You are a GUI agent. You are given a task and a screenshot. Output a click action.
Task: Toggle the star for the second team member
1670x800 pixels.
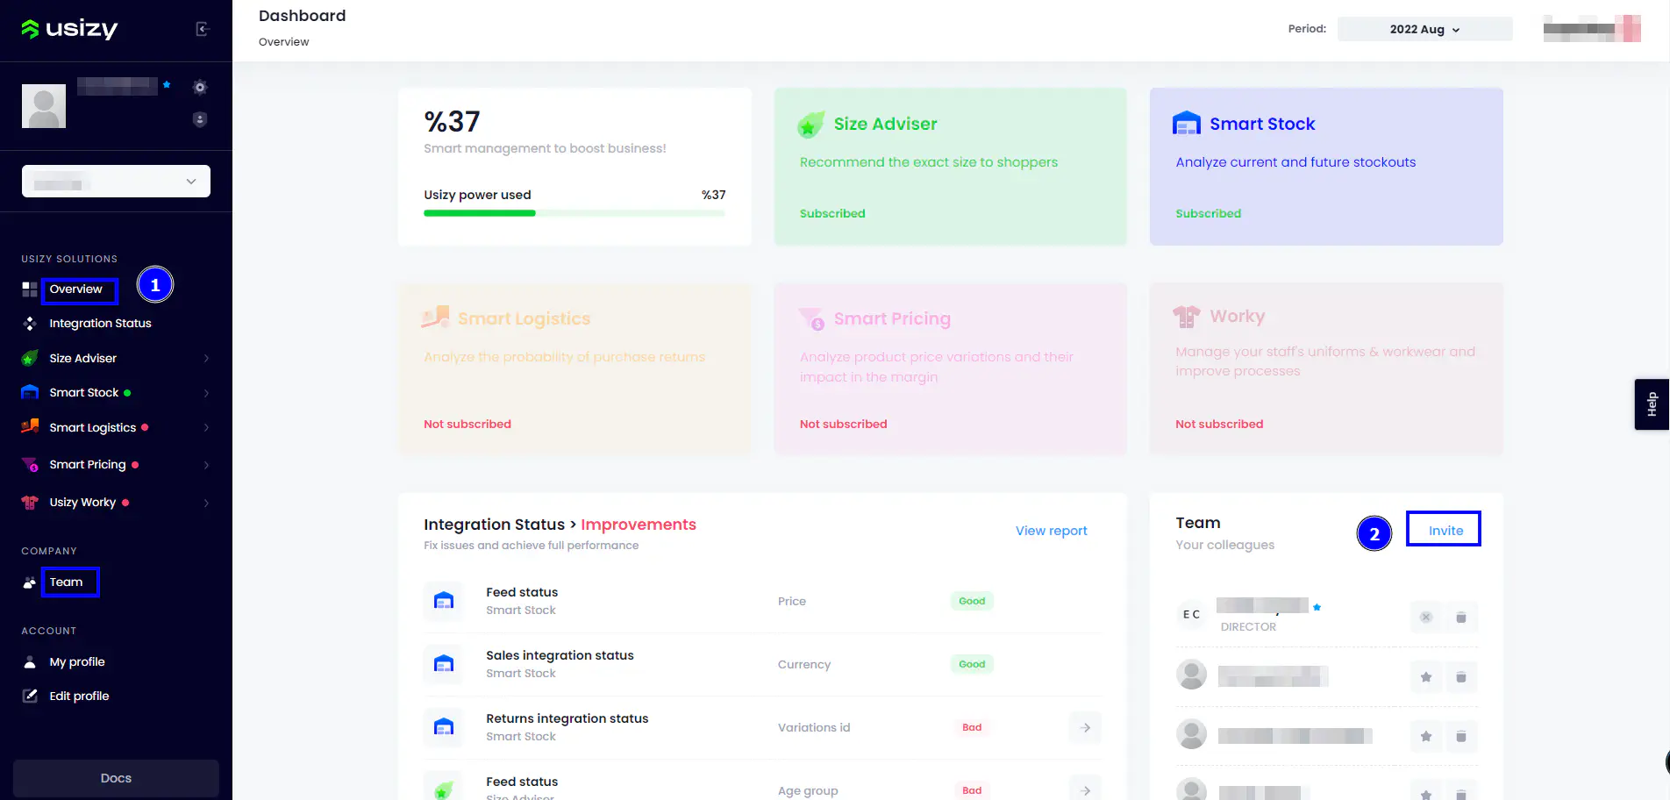(1425, 676)
